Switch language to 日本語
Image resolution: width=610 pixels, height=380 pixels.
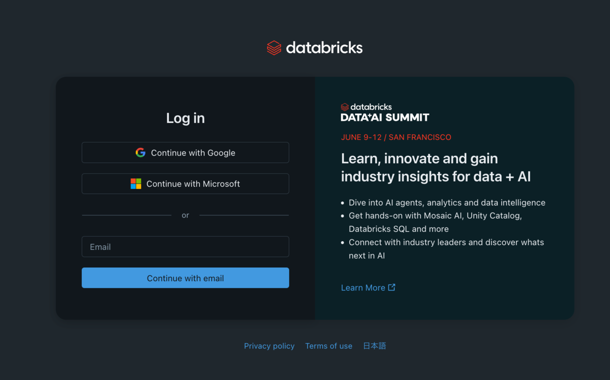coord(375,346)
